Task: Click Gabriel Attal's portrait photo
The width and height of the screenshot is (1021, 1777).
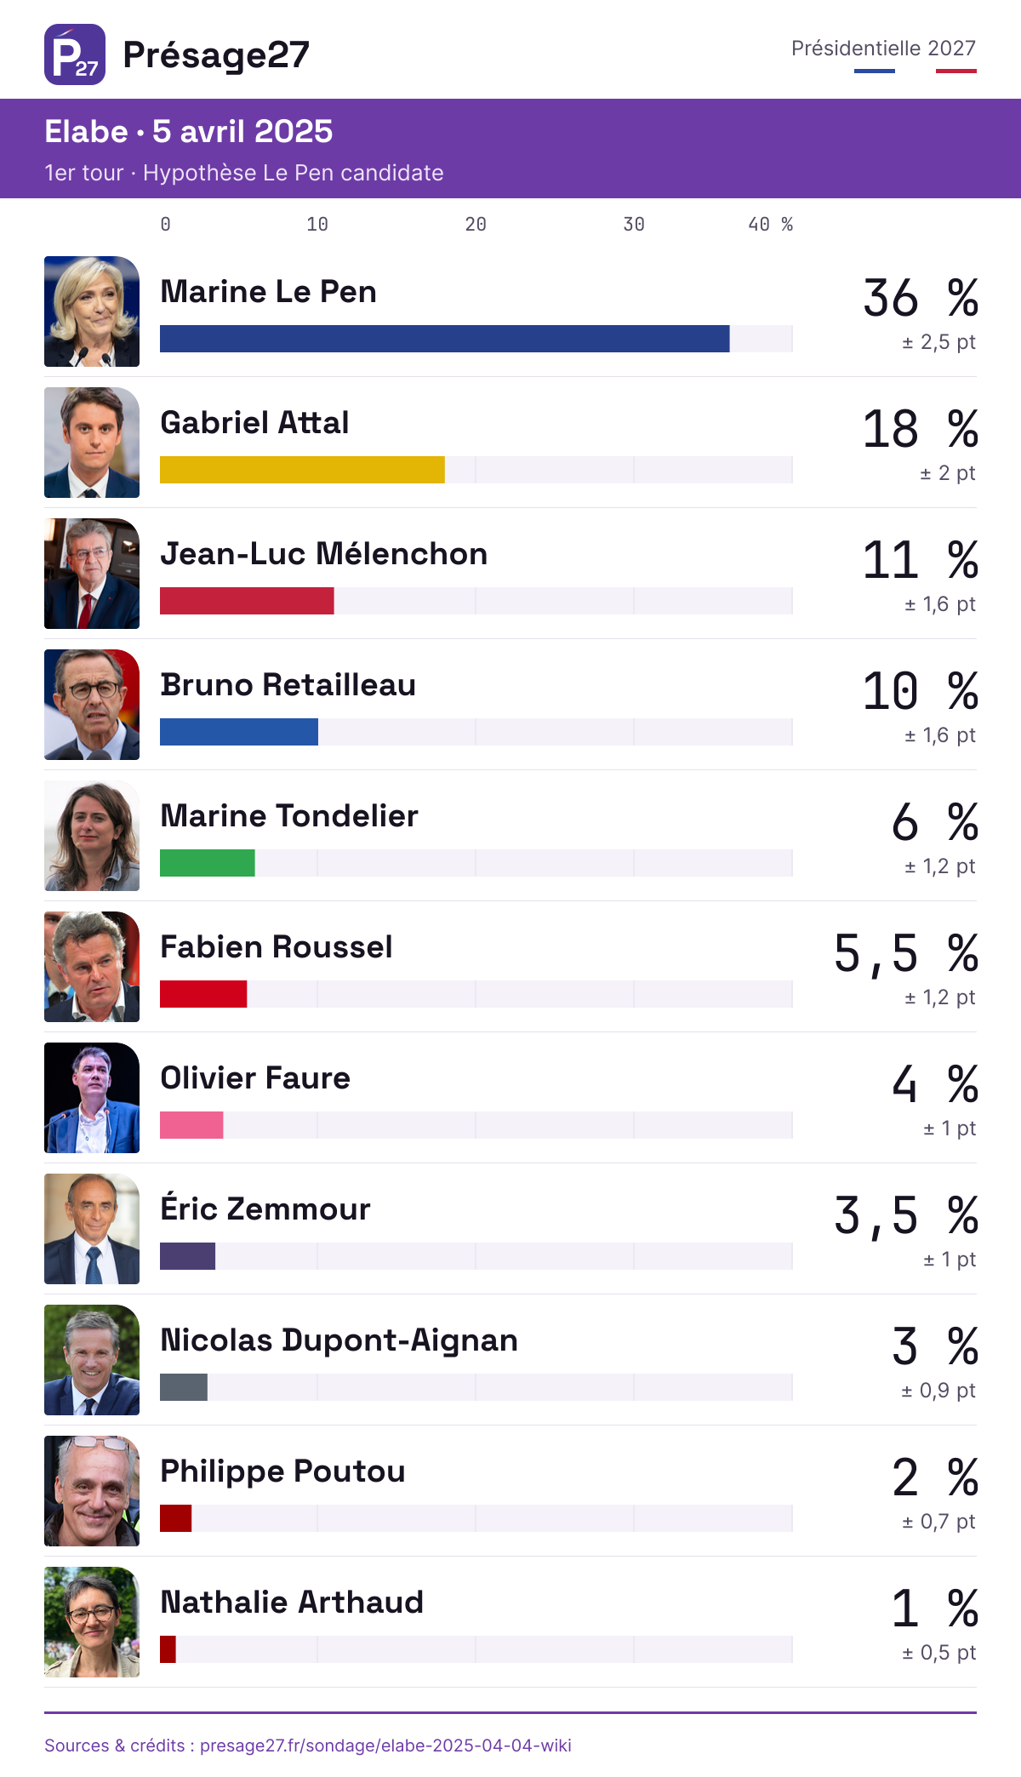Action: pyautogui.click(x=92, y=443)
